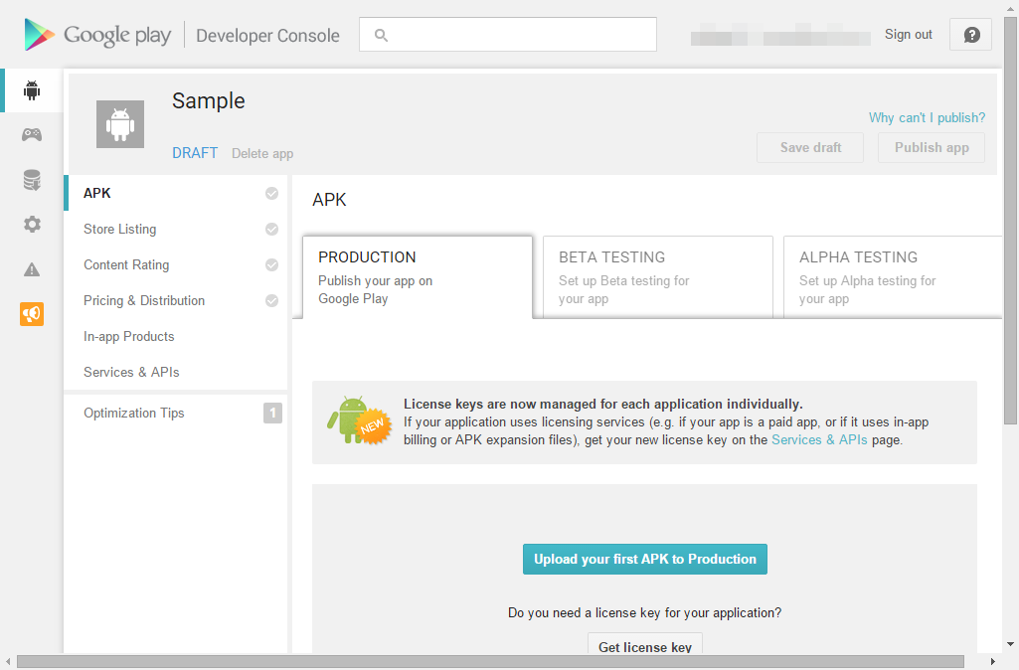This screenshot has height=670, width=1019.
Task: Open Game services controller icon
Action: [x=32, y=135]
